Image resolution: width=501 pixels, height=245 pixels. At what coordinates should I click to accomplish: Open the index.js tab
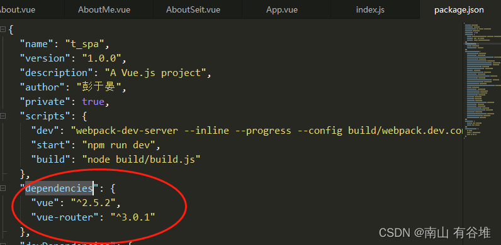(x=370, y=9)
